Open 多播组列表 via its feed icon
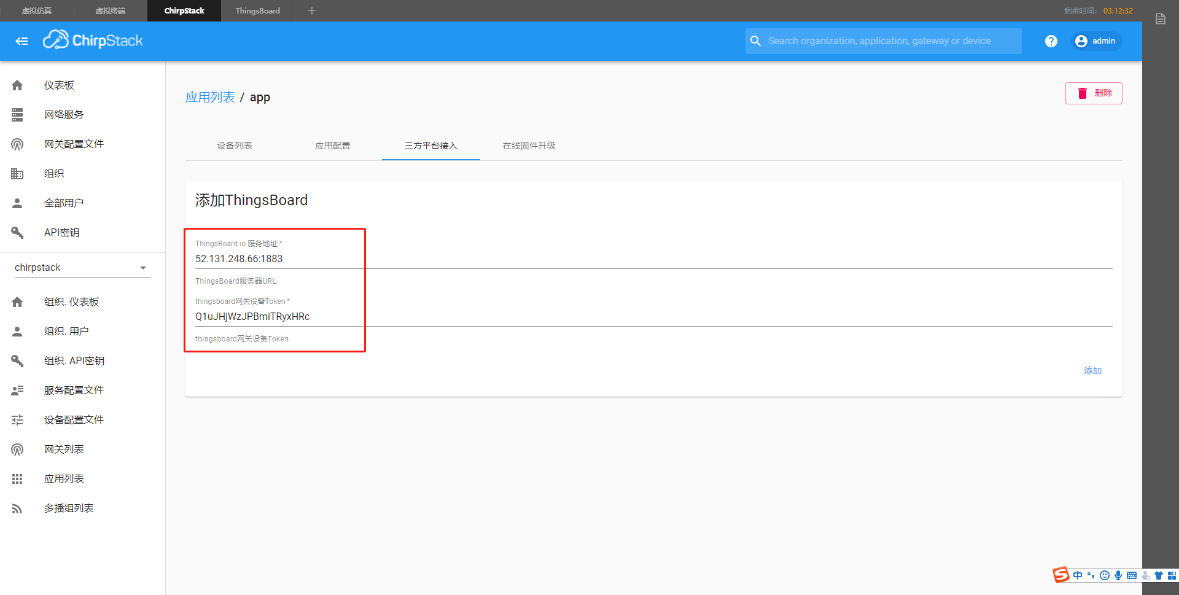 (x=17, y=508)
